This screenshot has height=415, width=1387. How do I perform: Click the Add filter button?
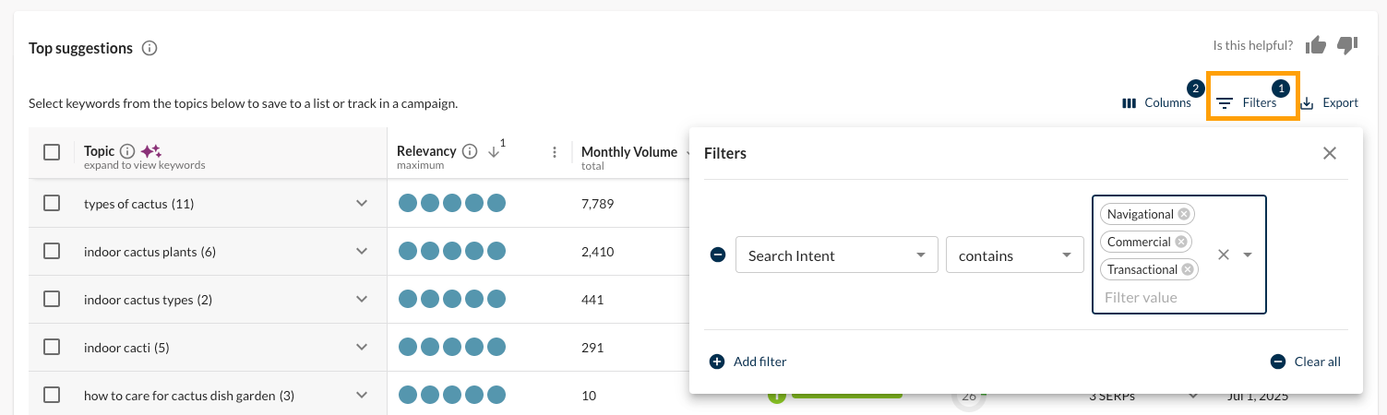748,362
